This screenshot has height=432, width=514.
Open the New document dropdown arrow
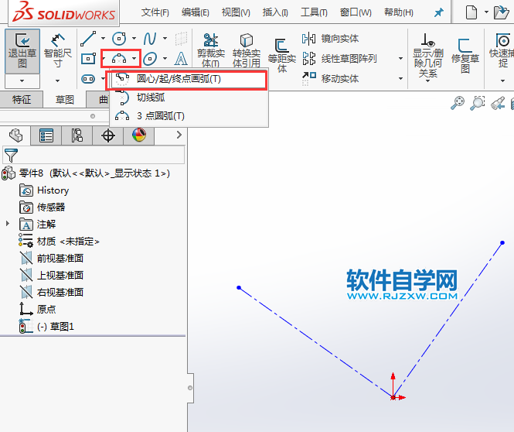[486, 12]
